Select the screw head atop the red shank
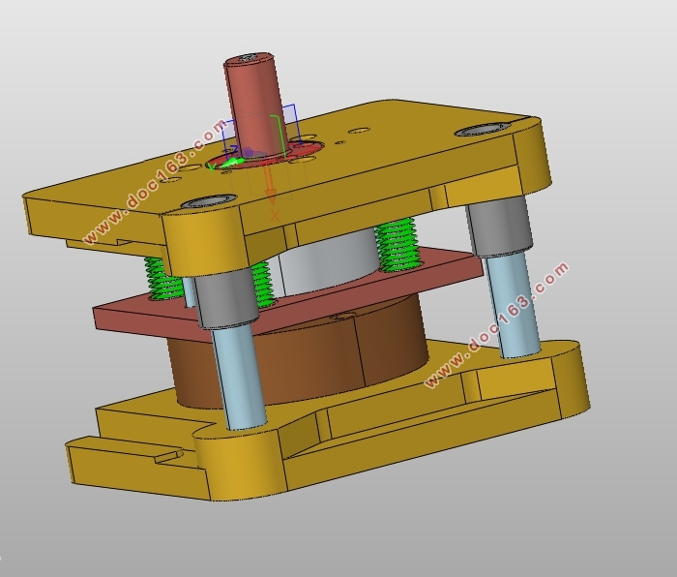677x577 pixels. [x=249, y=57]
